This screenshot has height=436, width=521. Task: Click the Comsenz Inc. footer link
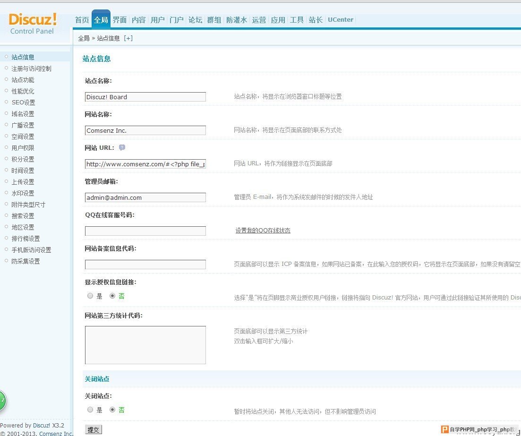tap(56, 433)
